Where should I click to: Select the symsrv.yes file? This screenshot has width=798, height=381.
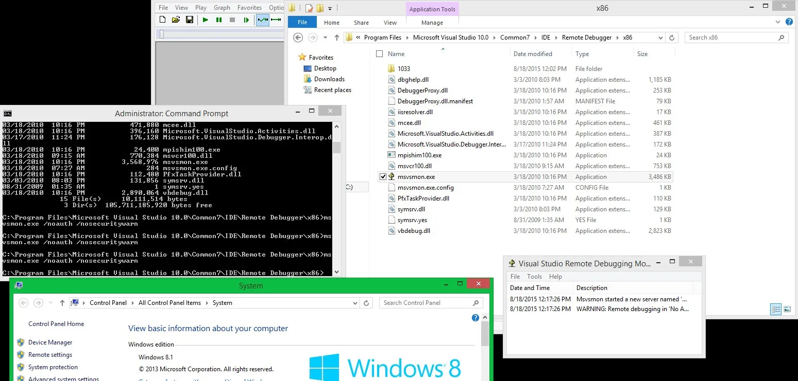(x=412, y=220)
